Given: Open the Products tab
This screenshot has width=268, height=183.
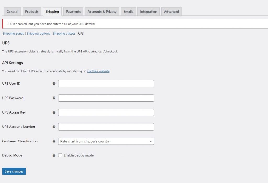Looking at the screenshot, I should [32, 12].
